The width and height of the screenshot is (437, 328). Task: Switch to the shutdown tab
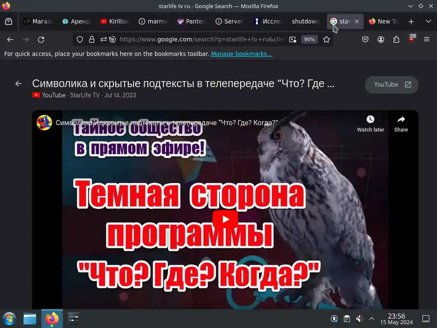pyautogui.click(x=306, y=21)
